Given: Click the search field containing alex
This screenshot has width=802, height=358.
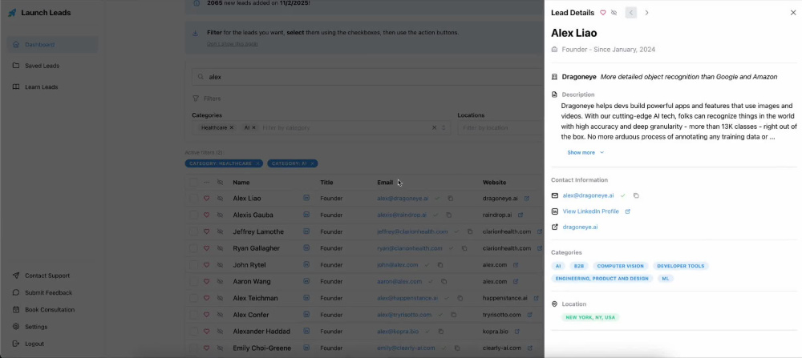Looking at the screenshot, I should pos(368,77).
